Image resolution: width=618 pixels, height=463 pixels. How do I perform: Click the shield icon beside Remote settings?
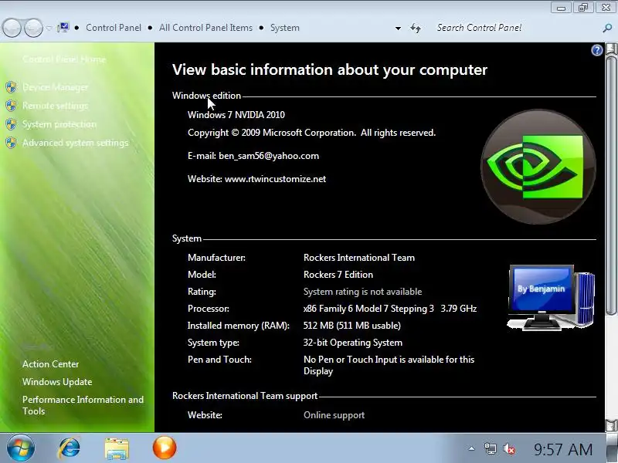point(11,106)
